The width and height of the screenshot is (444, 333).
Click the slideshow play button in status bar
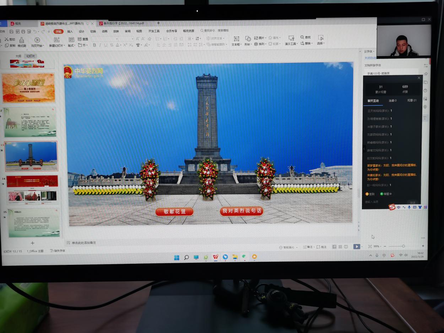pos(356,246)
